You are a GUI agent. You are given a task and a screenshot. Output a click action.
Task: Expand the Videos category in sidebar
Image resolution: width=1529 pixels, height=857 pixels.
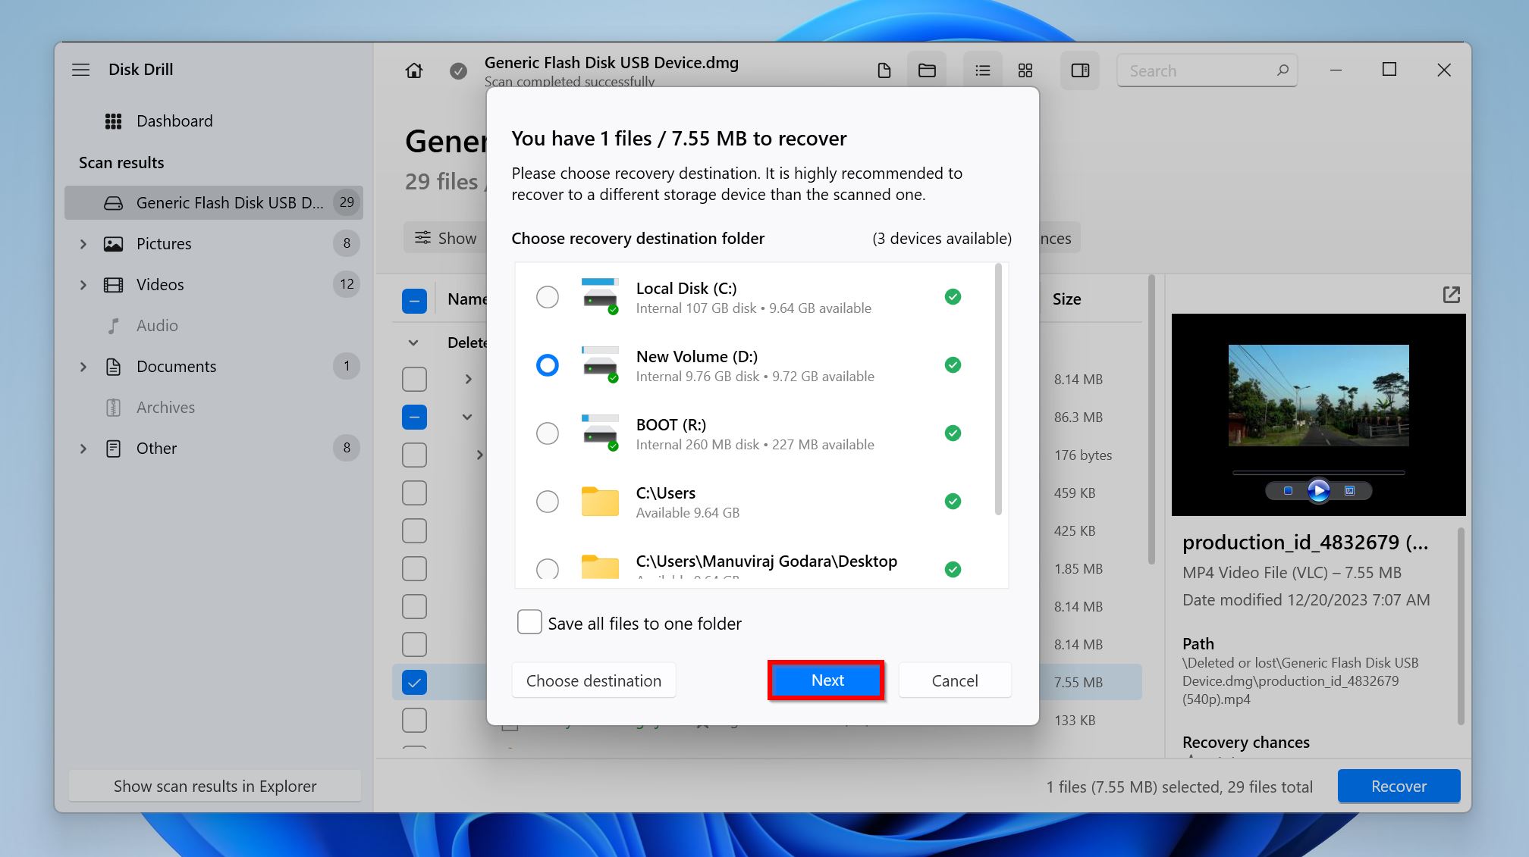pos(83,283)
